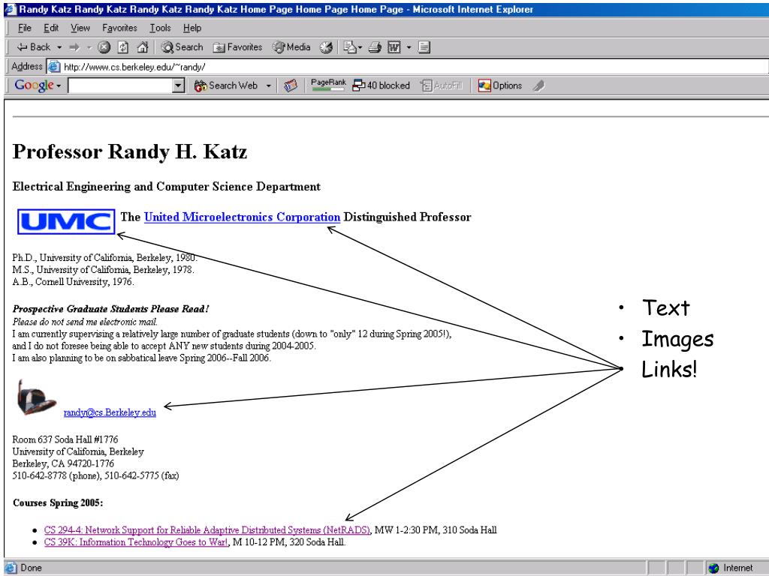
Task: Open the Back history dropdown arrow
Action: (59, 47)
